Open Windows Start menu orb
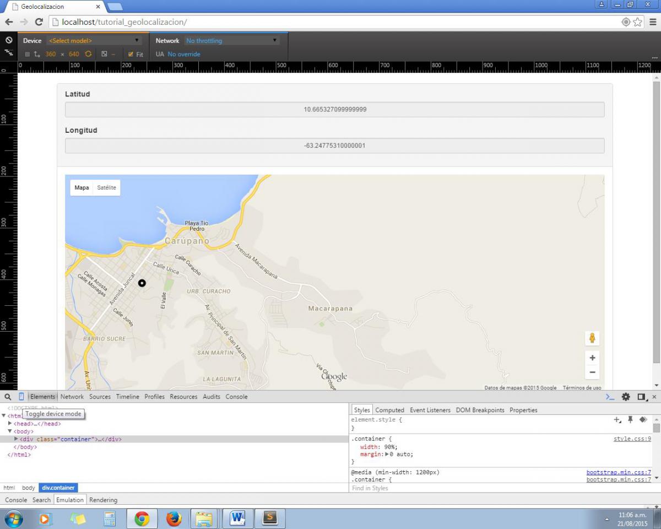 [x=14, y=519]
